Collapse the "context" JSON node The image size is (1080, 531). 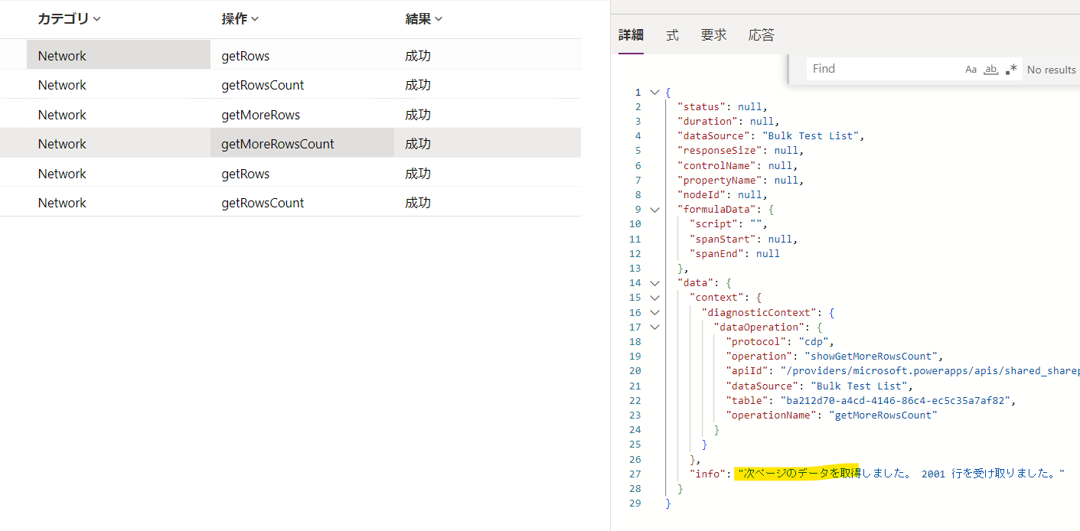pyautogui.click(x=654, y=298)
